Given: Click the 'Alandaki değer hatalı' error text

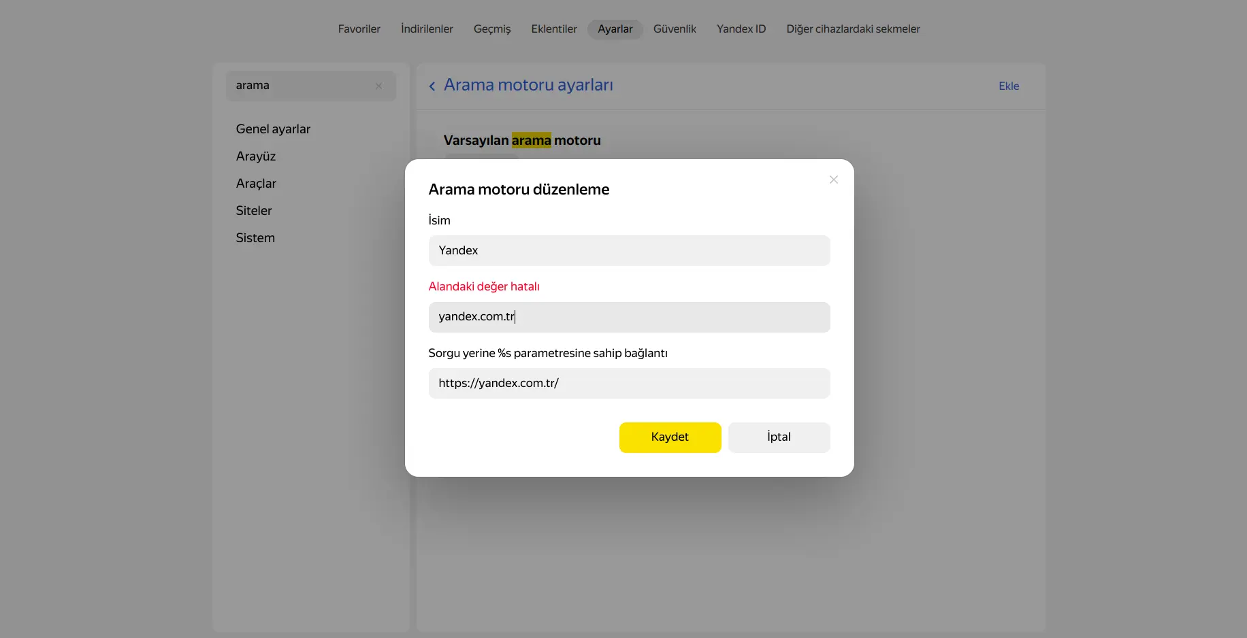Looking at the screenshot, I should coord(484,287).
